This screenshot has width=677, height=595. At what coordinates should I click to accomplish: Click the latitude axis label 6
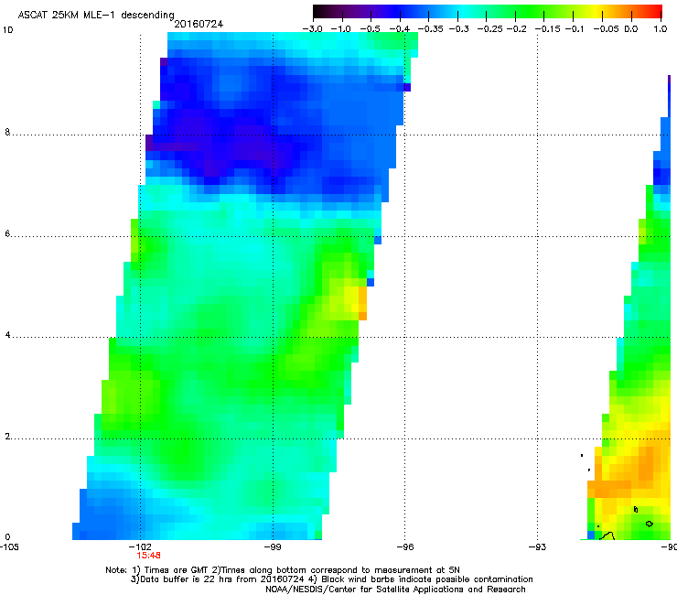coord(7,233)
